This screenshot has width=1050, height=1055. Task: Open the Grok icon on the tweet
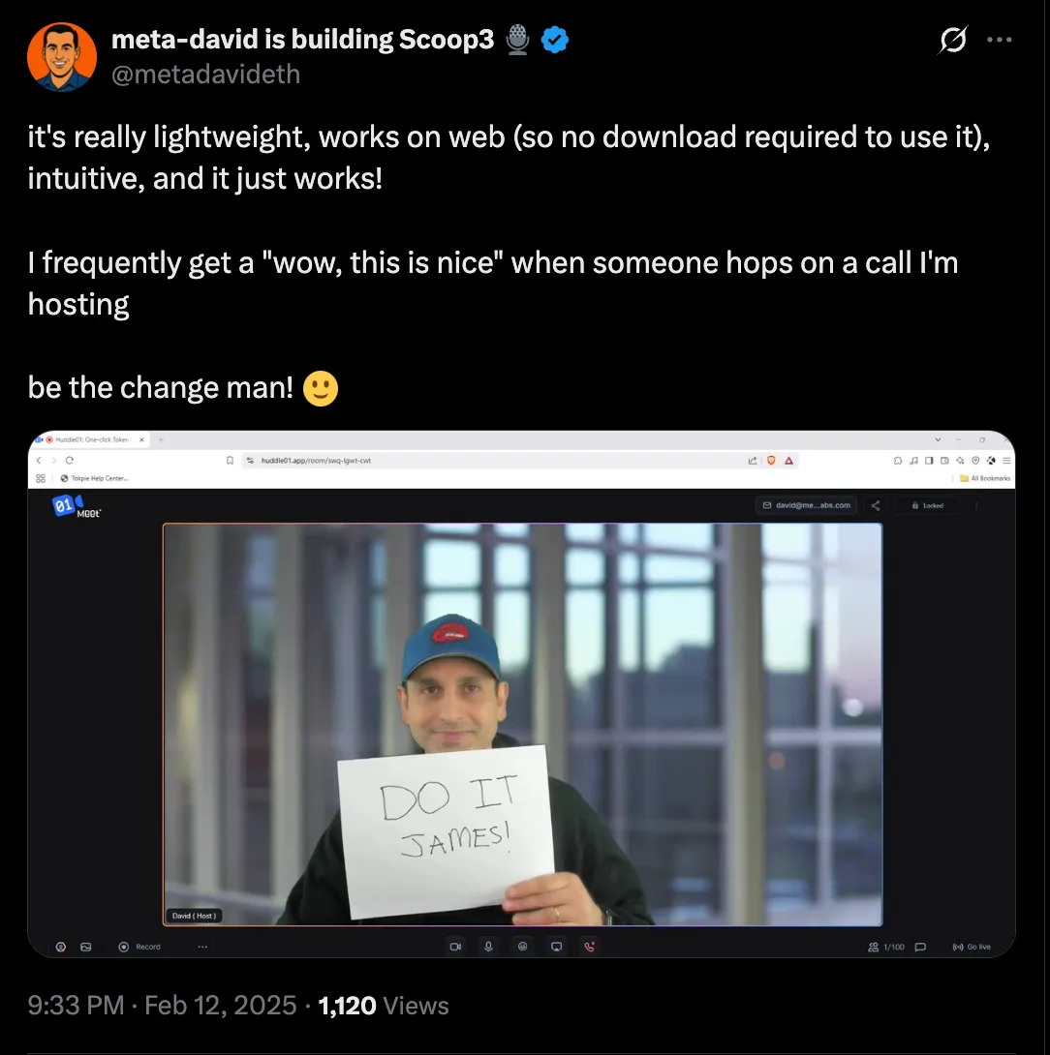coord(953,40)
